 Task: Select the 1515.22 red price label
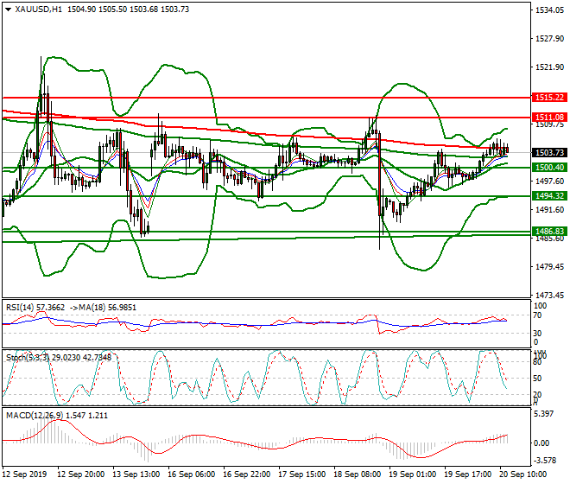click(x=549, y=98)
